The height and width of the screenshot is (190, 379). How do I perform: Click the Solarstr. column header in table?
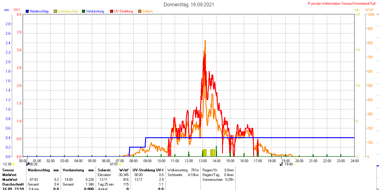point(104,170)
